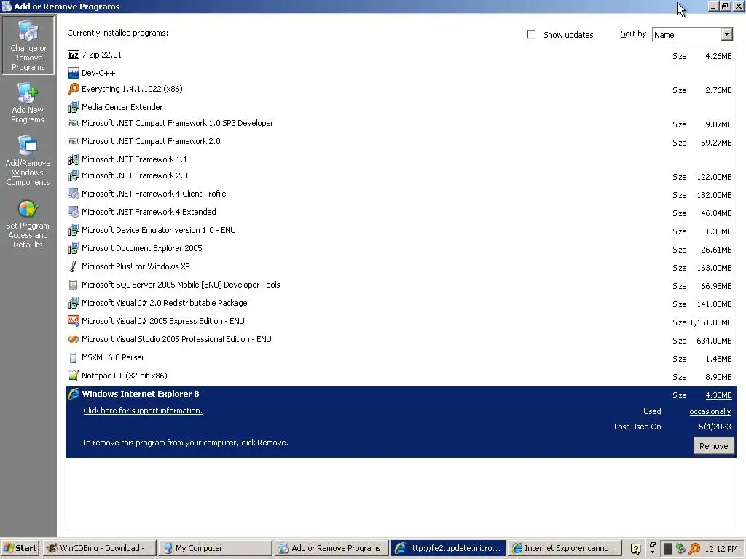746x559 pixels.
Task: Click Visual J# 2.0 Redistributable icon
Action: 74,303
